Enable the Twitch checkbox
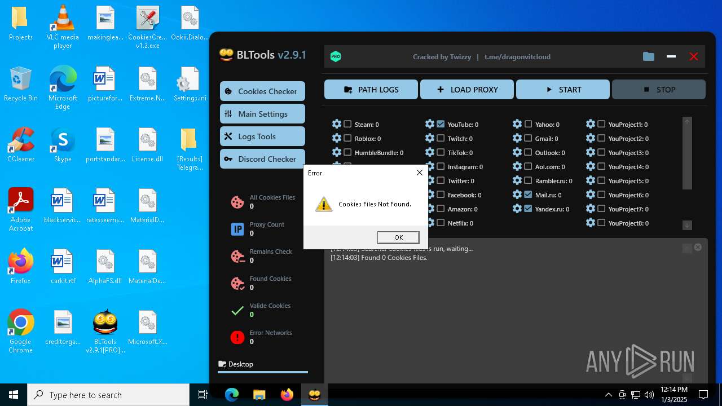Image resolution: width=722 pixels, height=406 pixels. point(441,138)
